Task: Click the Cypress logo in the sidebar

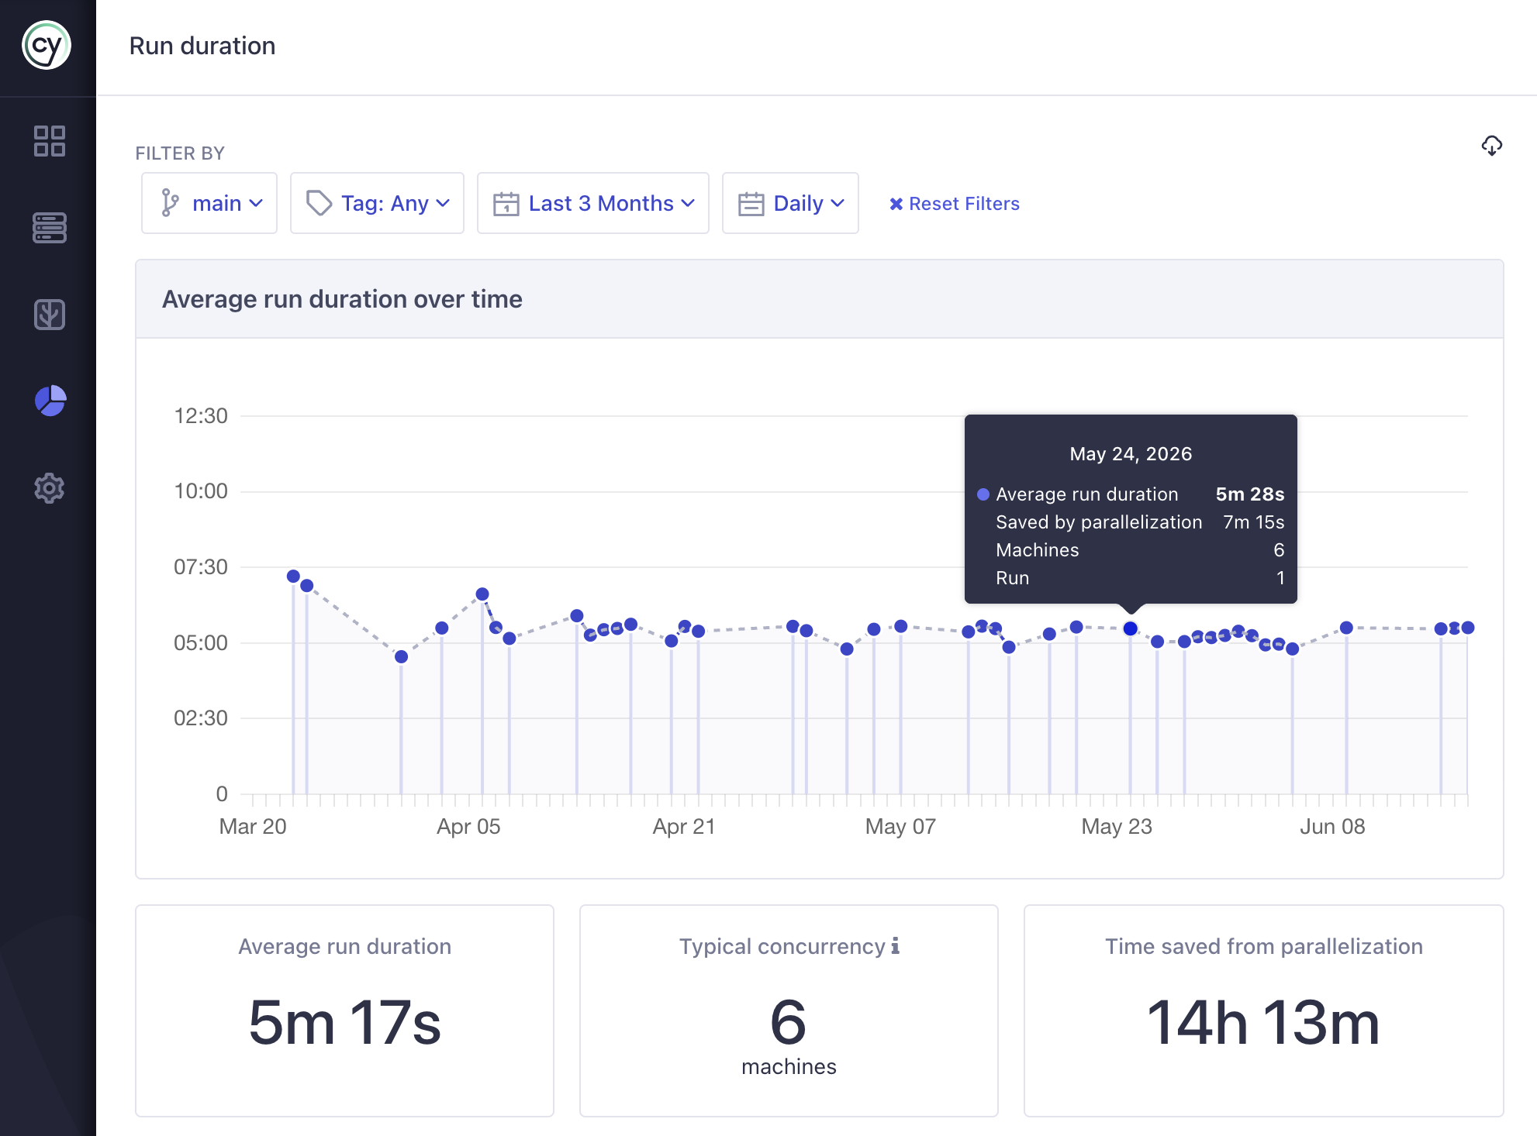Action: [47, 46]
